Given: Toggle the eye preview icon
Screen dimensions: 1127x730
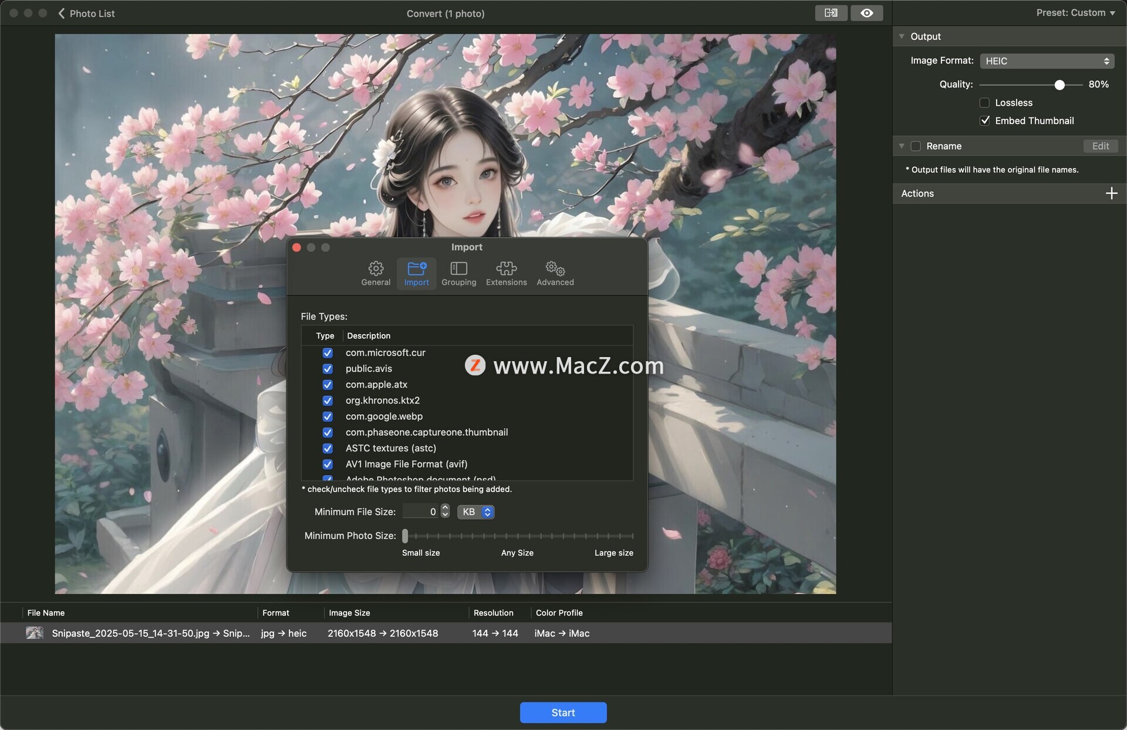Looking at the screenshot, I should click(x=866, y=13).
